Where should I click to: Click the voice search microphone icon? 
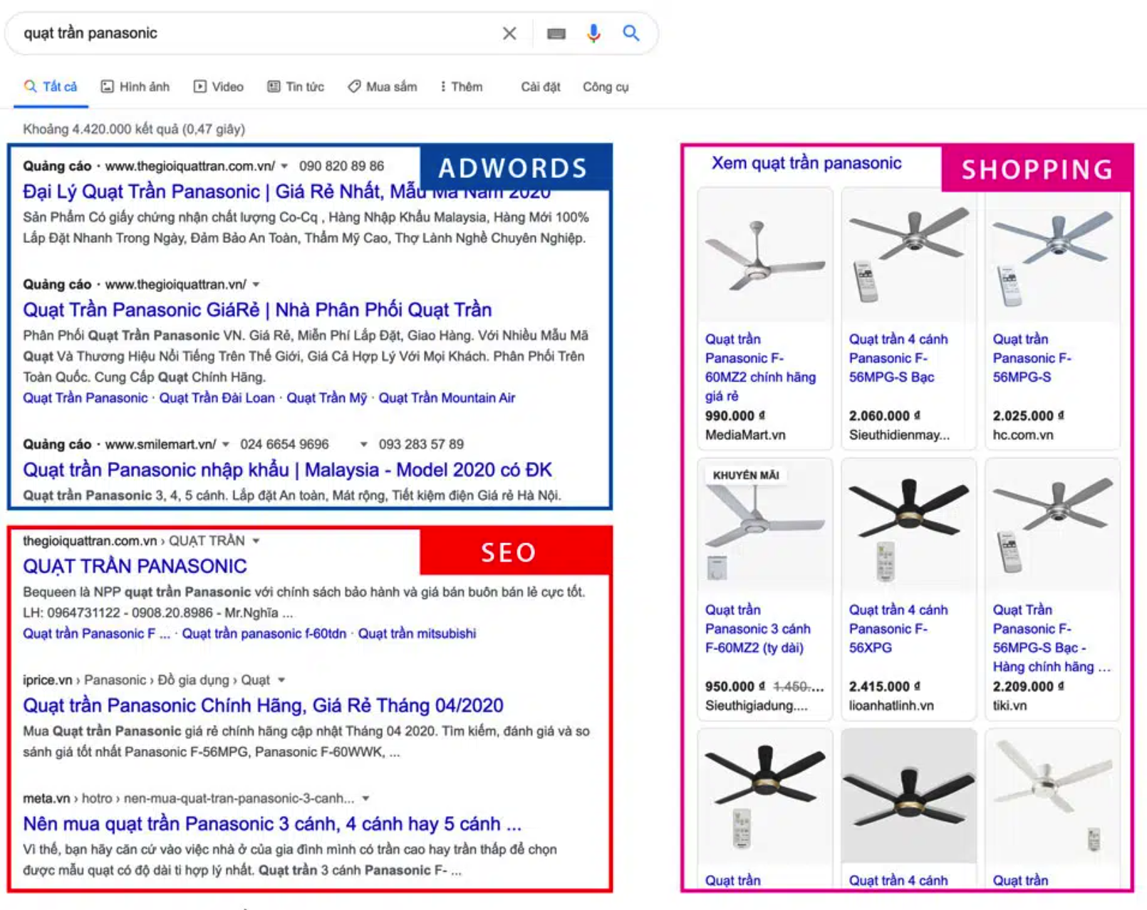click(593, 32)
